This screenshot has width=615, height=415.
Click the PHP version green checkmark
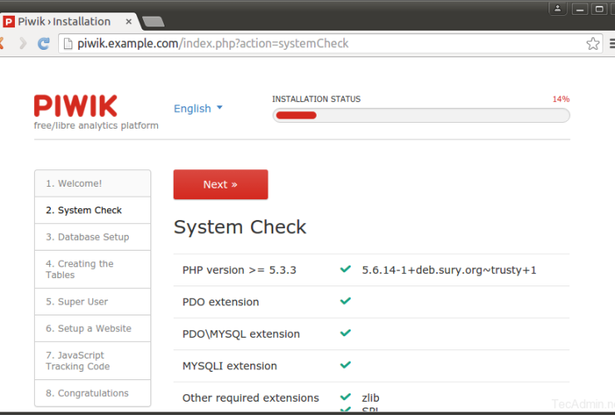[x=345, y=270]
